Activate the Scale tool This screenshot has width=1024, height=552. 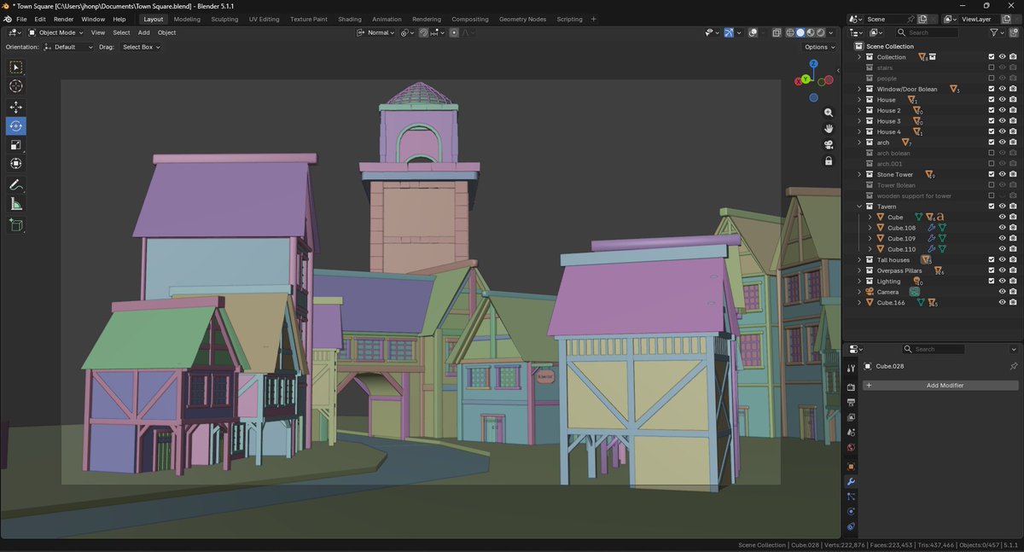coord(15,145)
